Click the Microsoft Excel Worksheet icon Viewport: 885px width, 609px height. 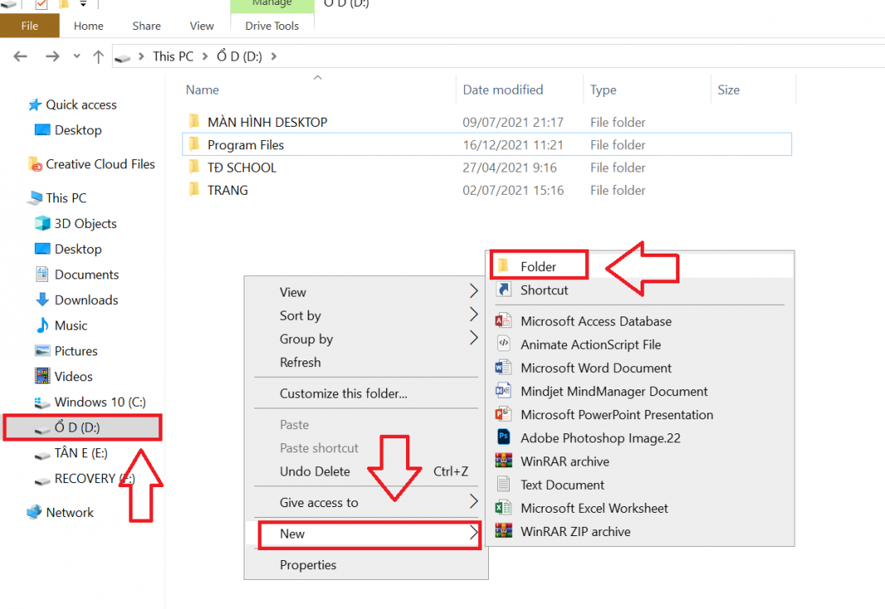coord(503,508)
